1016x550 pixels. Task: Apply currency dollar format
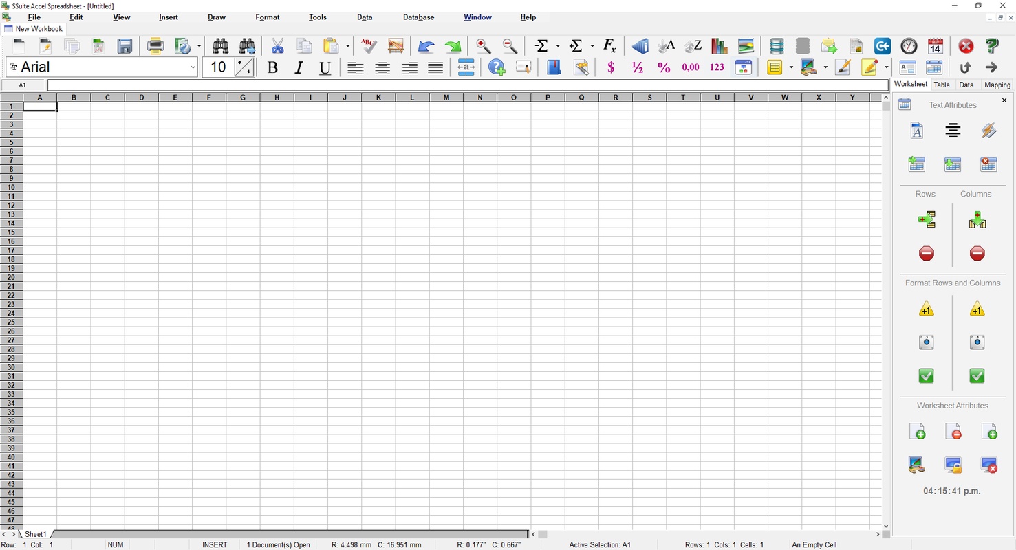pos(611,67)
